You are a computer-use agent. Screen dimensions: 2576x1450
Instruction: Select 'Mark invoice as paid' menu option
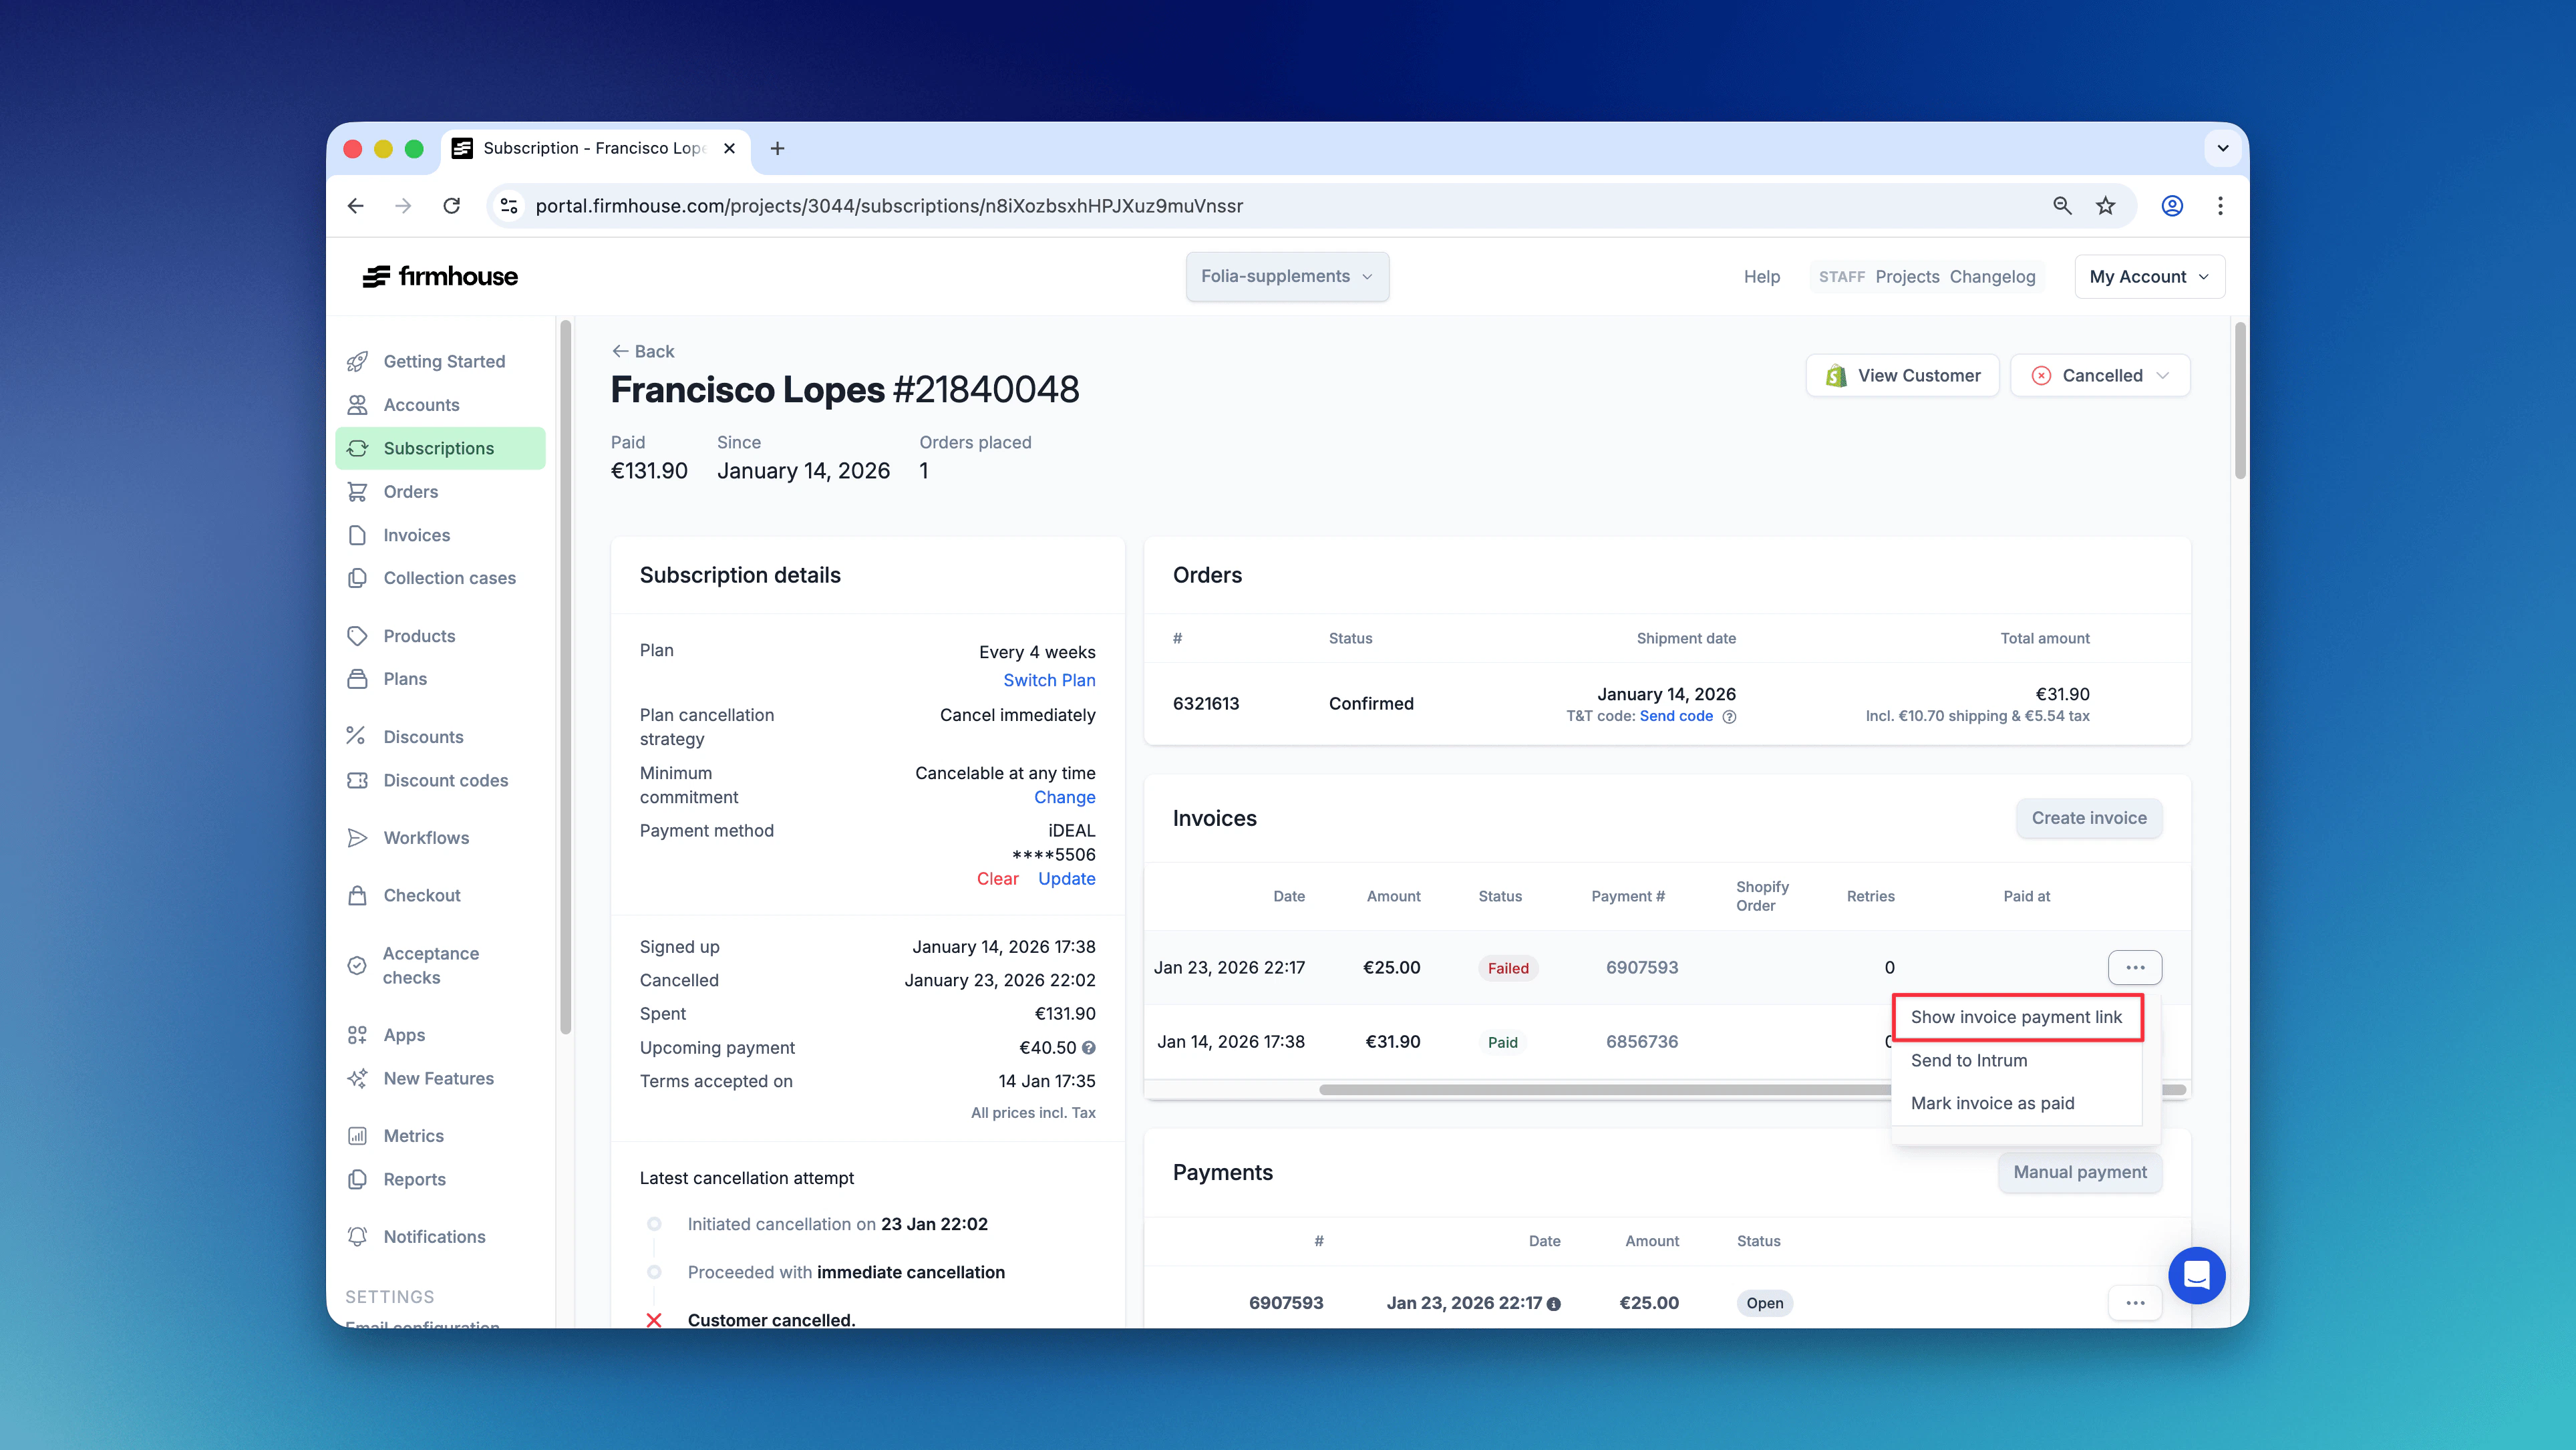1991,1103
